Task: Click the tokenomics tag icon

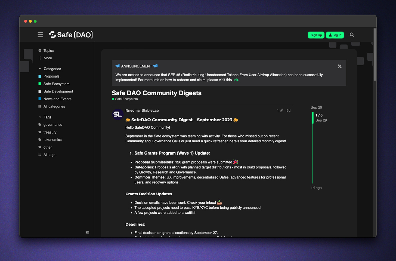Action: point(40,140)
